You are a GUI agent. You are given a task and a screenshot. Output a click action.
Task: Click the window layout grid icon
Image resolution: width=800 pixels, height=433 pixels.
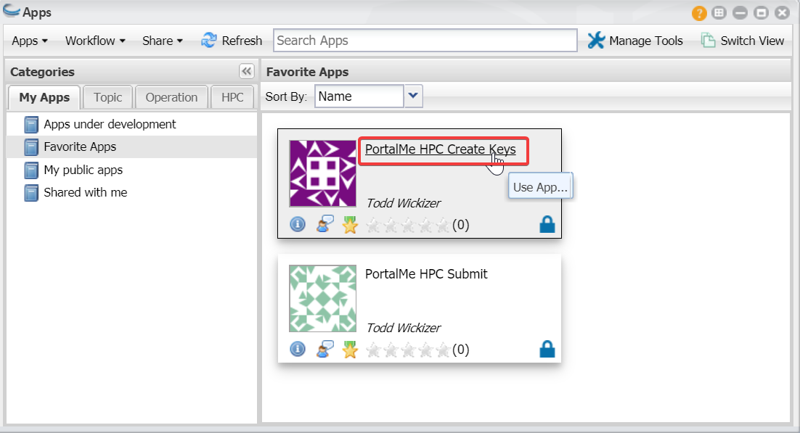(719, 13)
